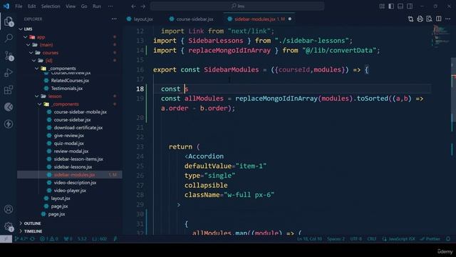Screen dimensions: 456x257
Task: Toggle the bottom panel layout icon
Action: click(x=400, y=6)
